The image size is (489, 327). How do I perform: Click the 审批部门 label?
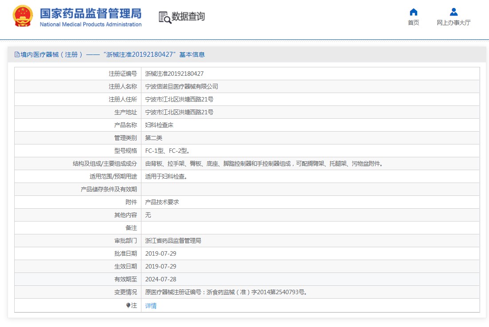tap(125, 241)
